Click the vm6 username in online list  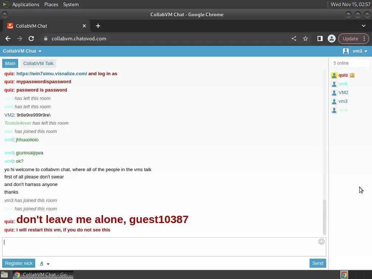coord(343,84)
